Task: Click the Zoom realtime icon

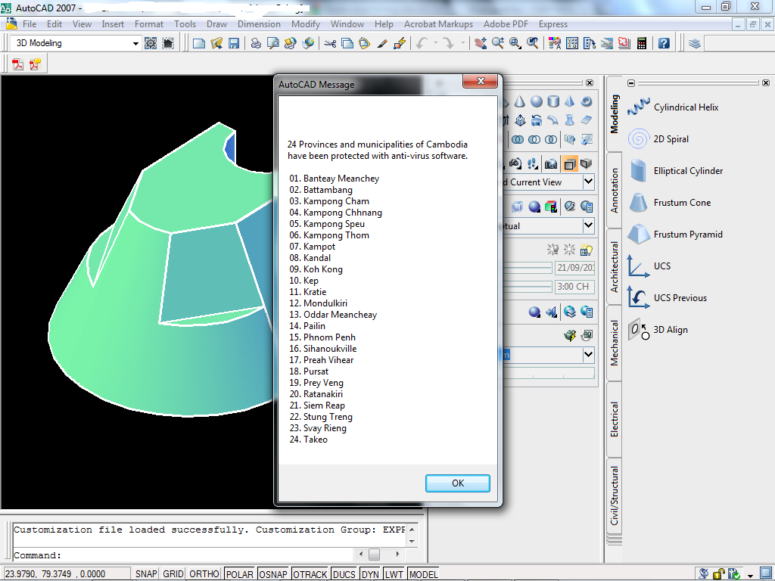Action: coord(498,43)
